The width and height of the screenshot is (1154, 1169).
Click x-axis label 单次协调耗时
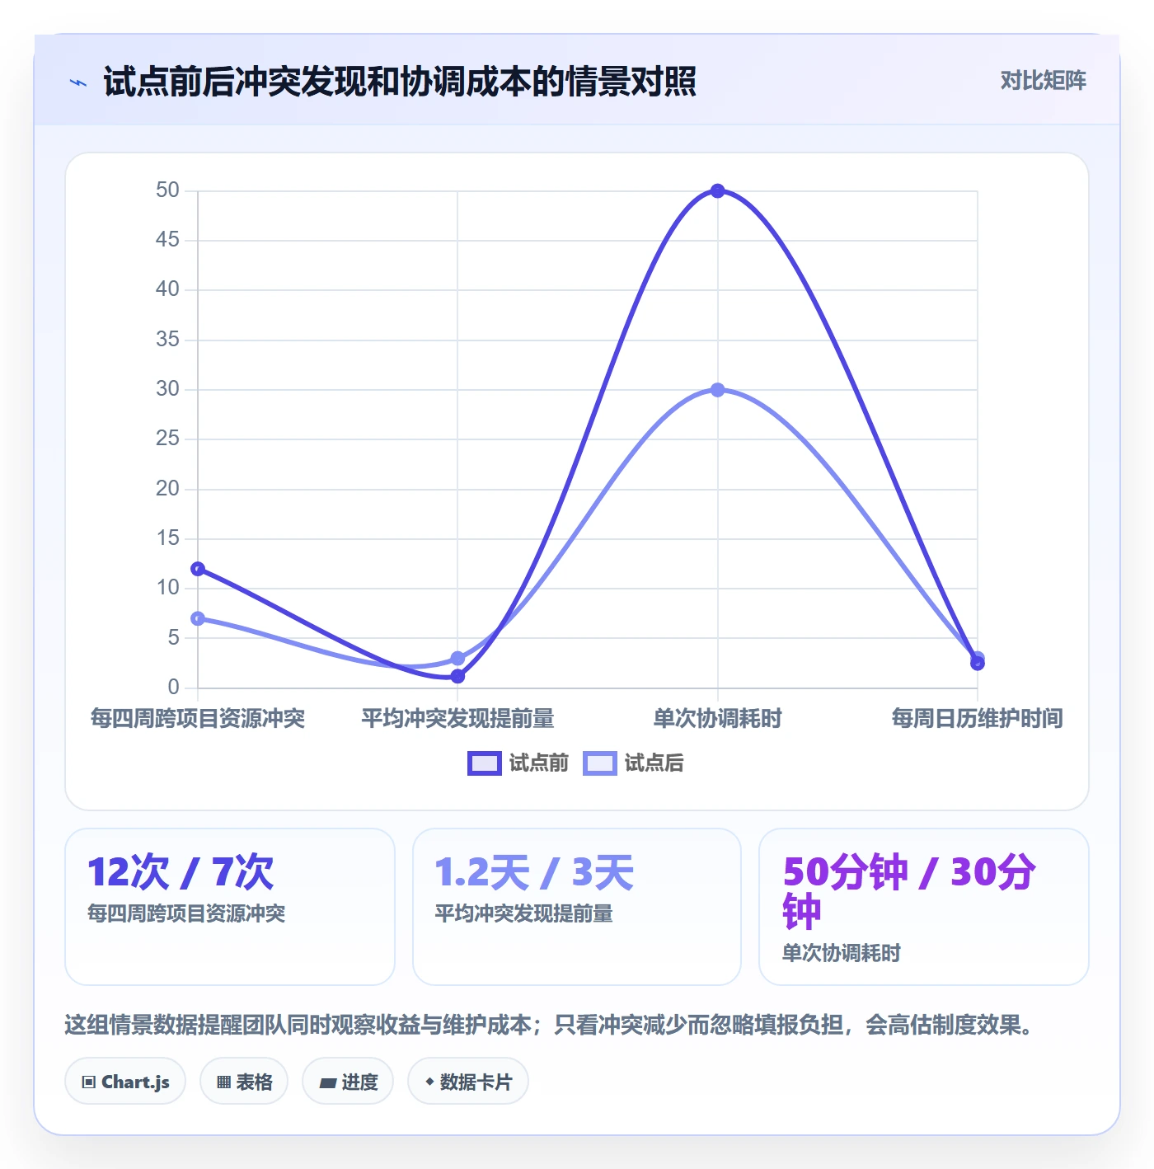(x=717, y=719)
